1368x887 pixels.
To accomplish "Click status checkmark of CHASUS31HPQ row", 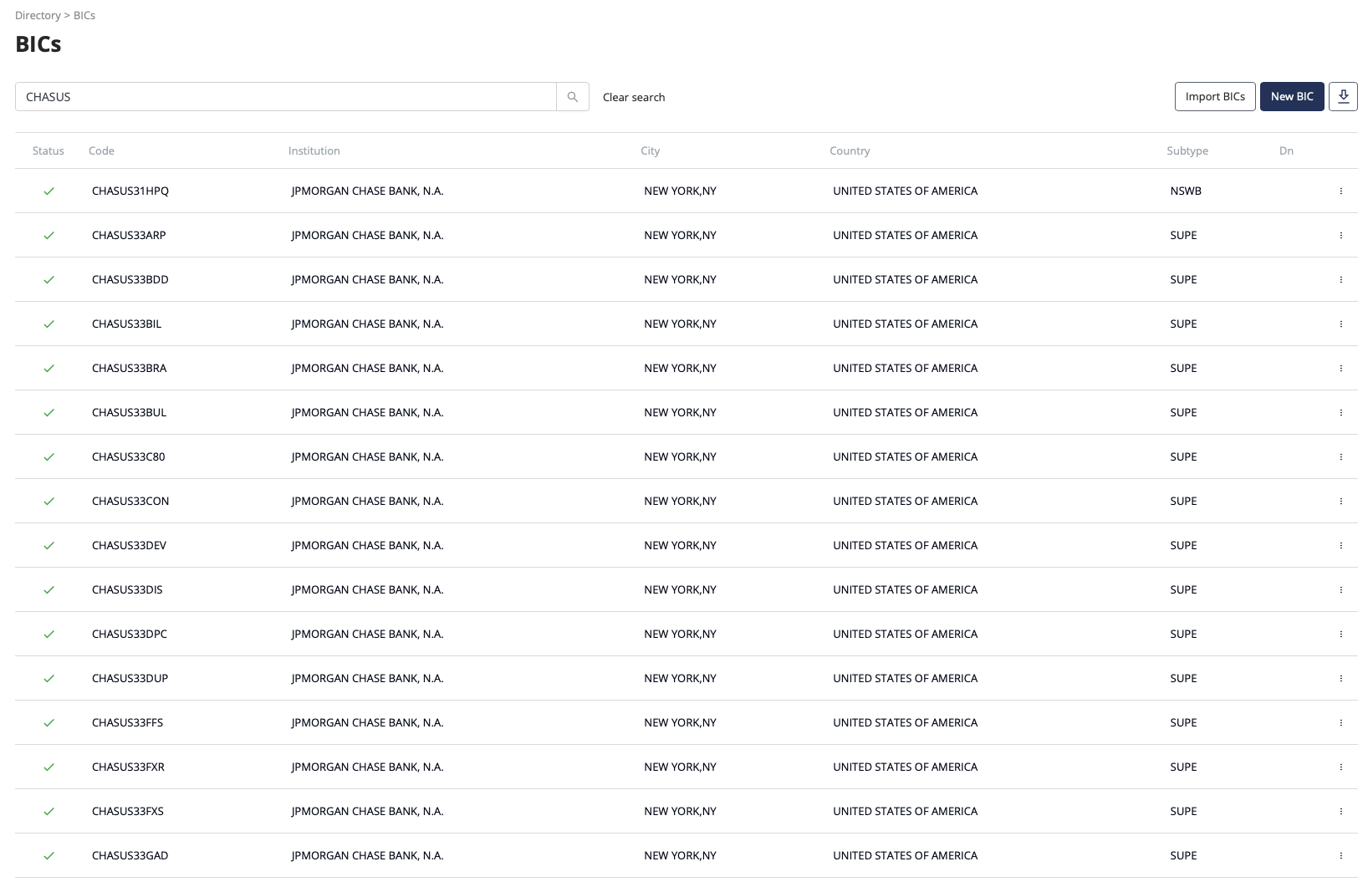I will (48, 191).
